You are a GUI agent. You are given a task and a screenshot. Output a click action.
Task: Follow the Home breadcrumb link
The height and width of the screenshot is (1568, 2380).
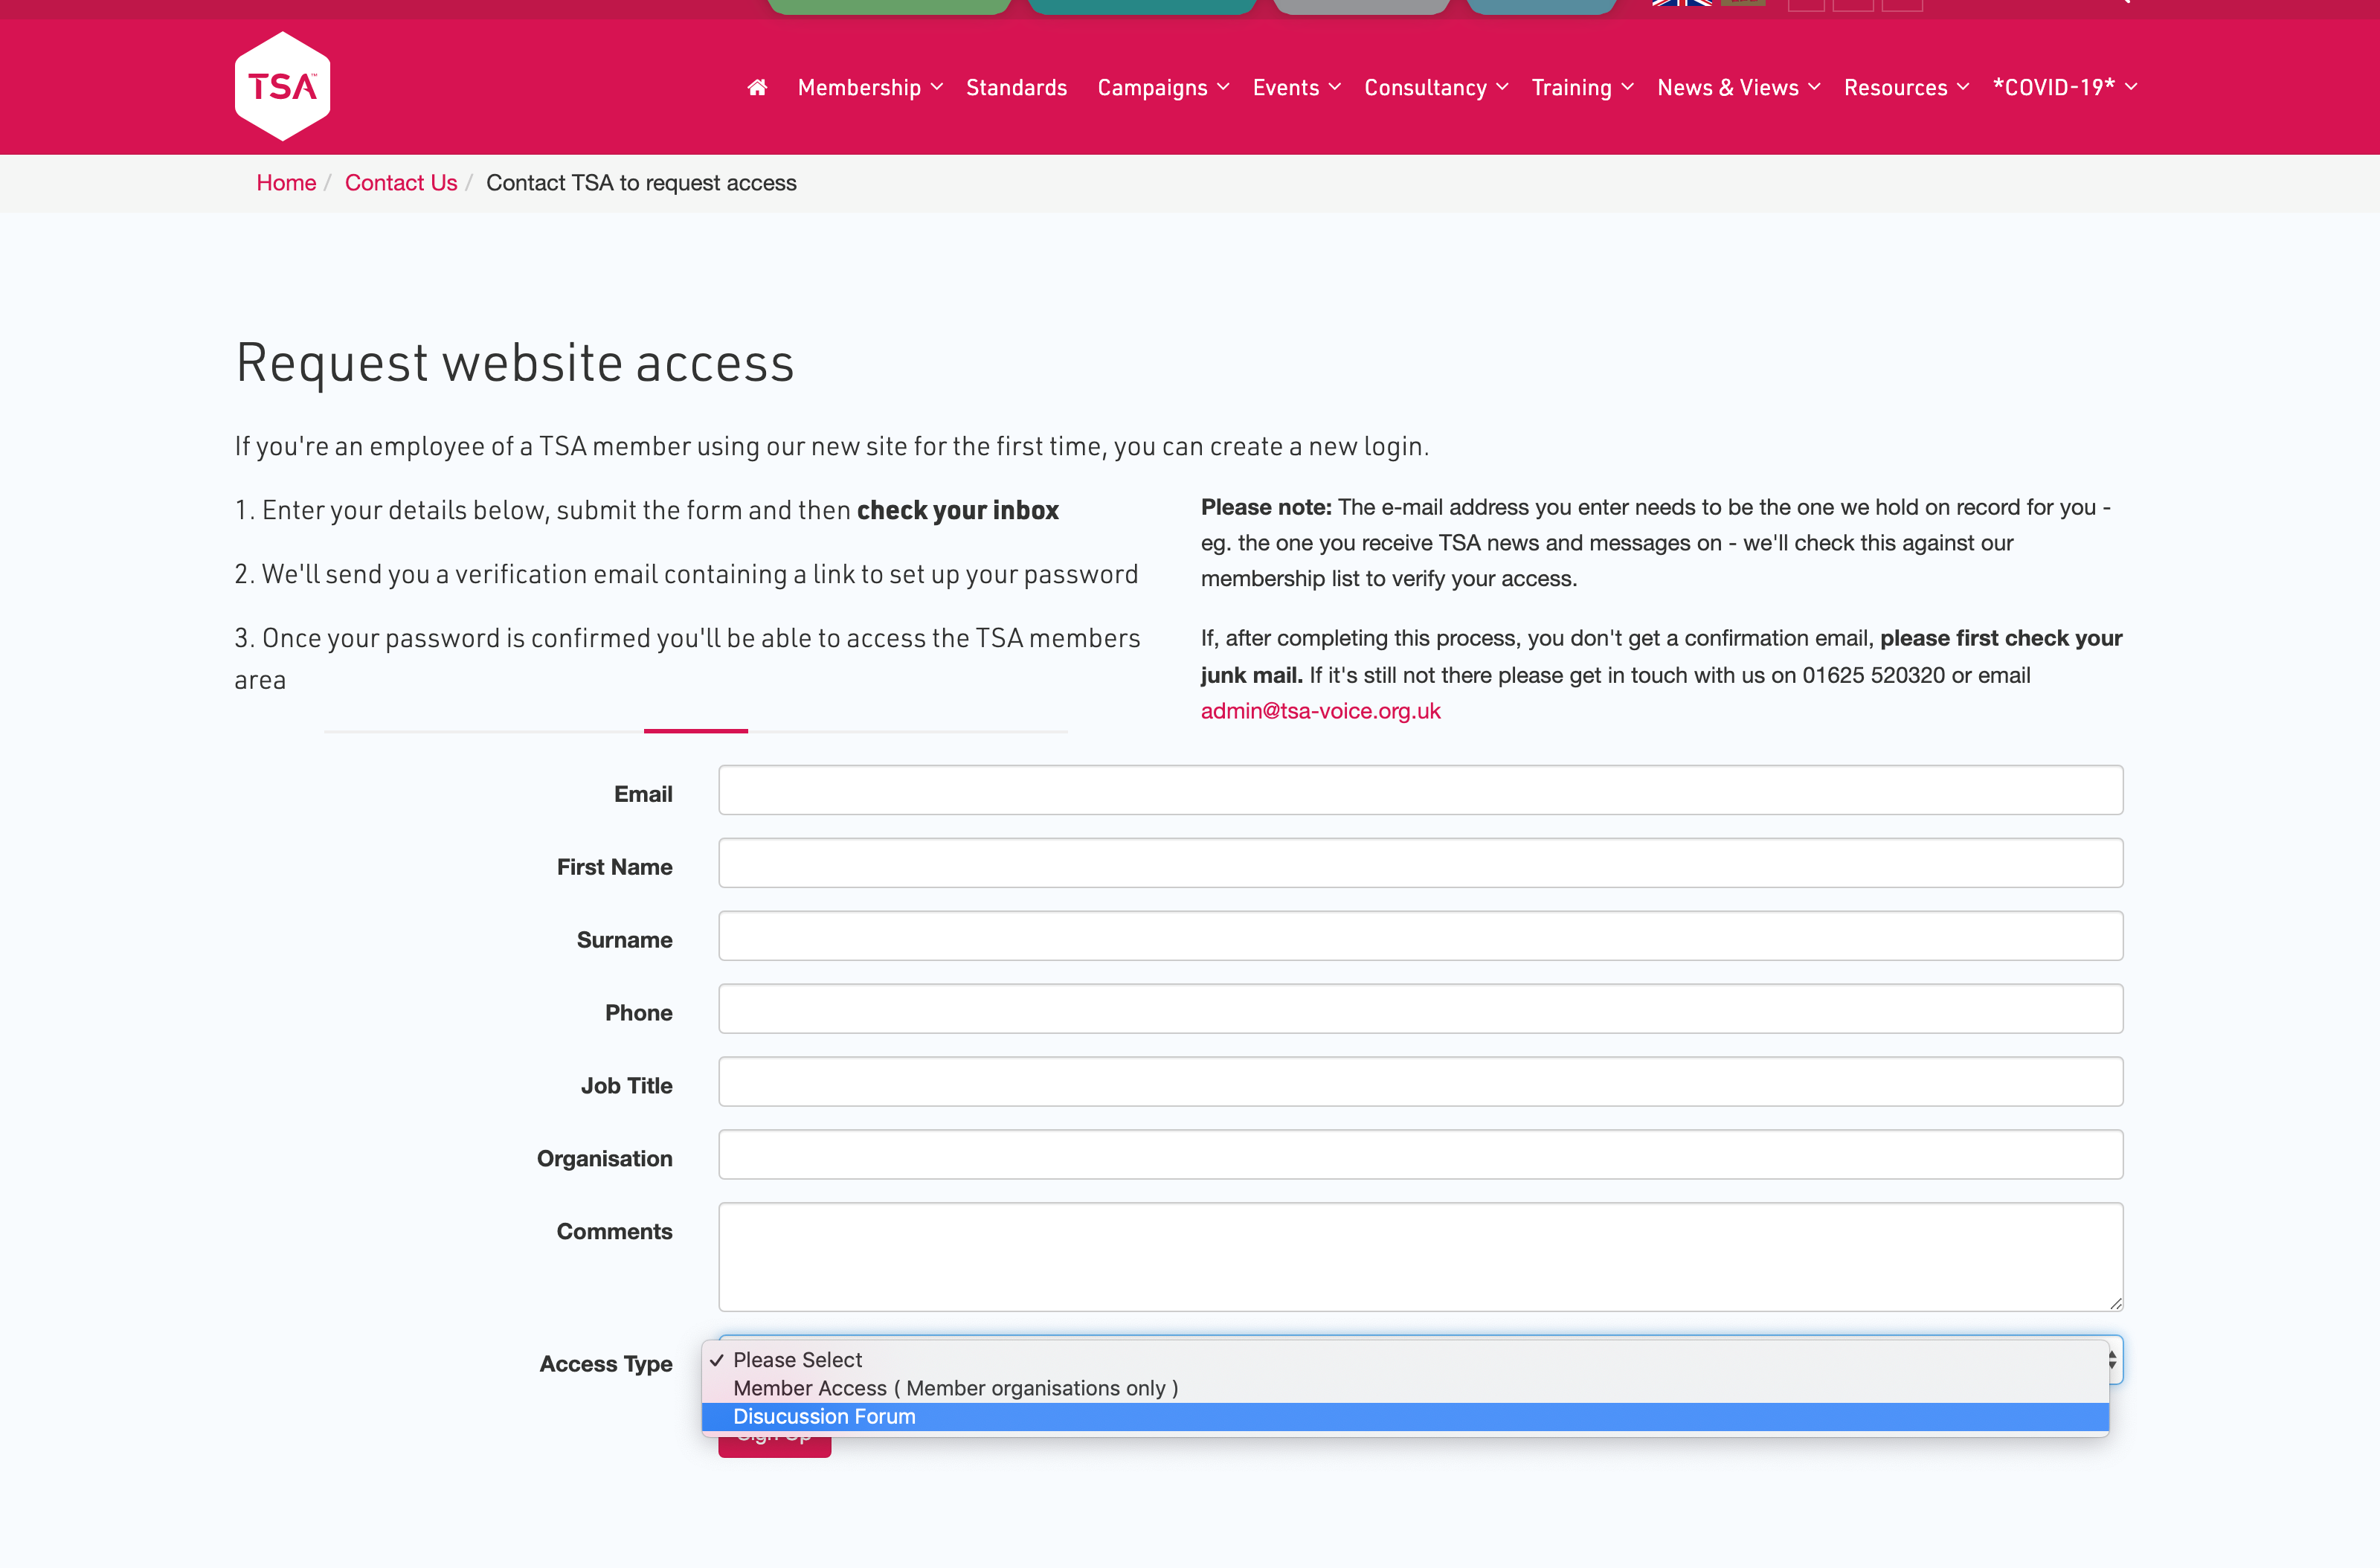tap(286, 183)
